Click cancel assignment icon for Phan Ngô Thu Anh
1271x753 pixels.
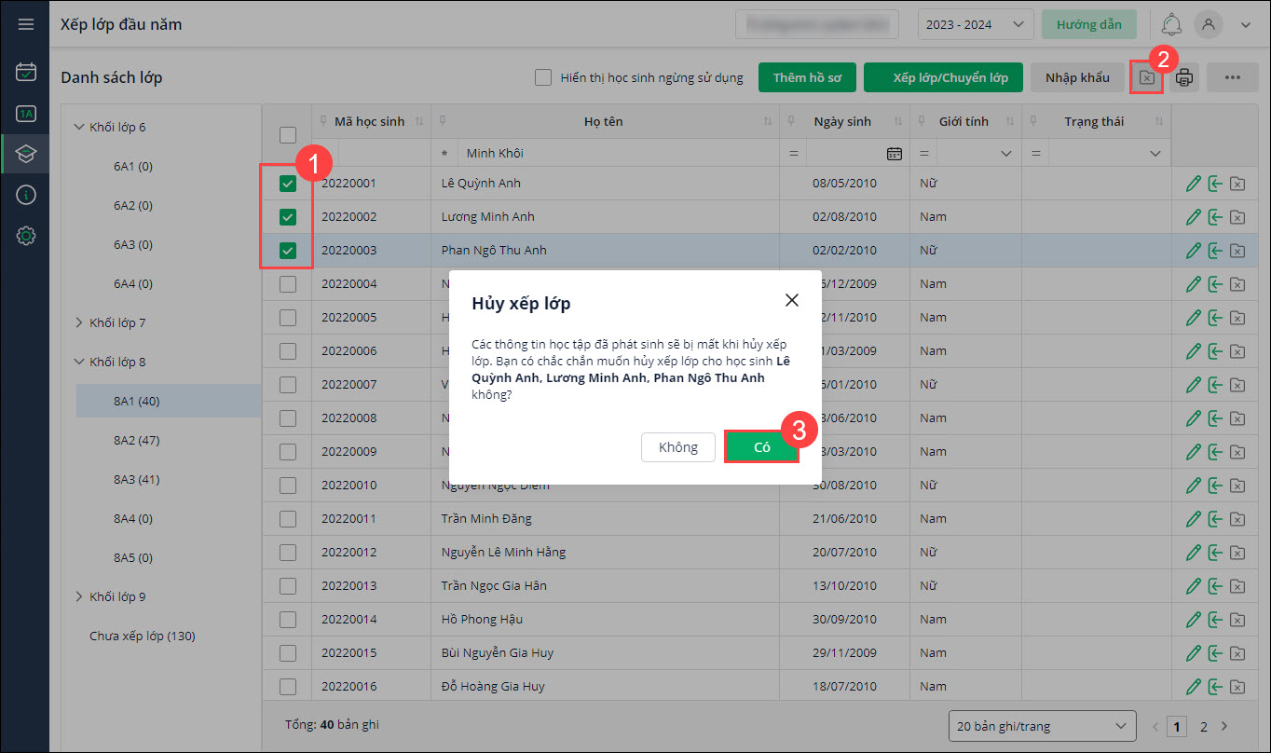(x=1237, y=251)
